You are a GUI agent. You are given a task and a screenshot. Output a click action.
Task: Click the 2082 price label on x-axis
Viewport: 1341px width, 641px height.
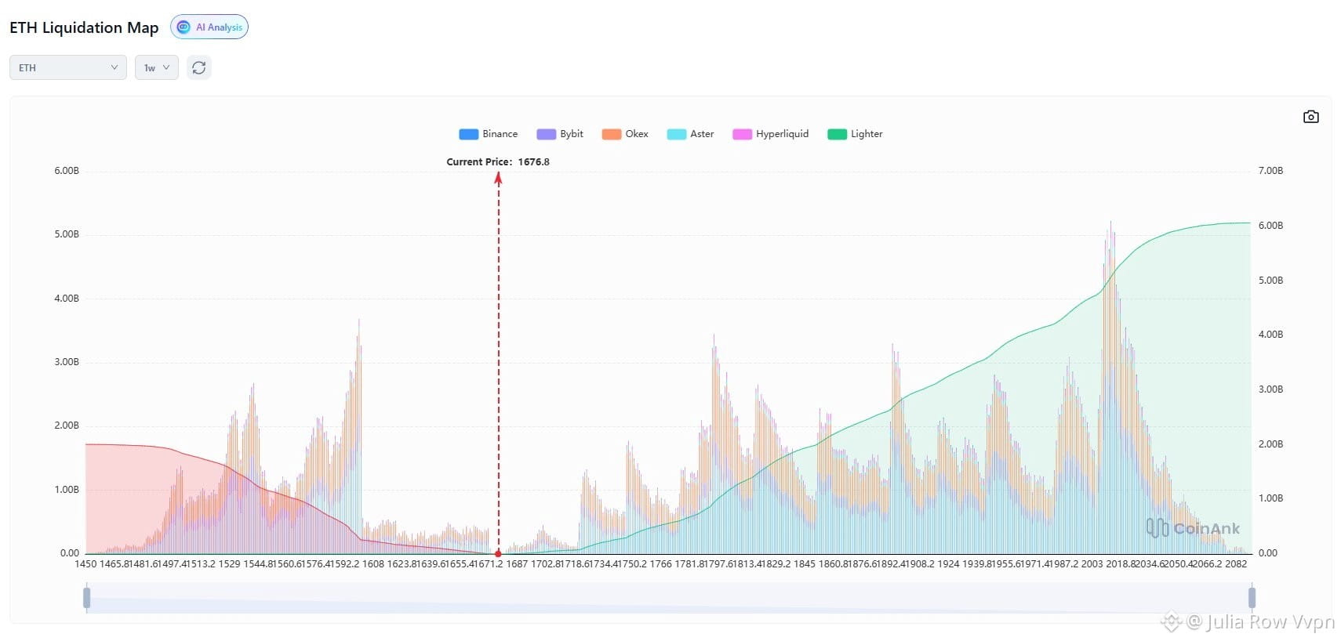1236,564
